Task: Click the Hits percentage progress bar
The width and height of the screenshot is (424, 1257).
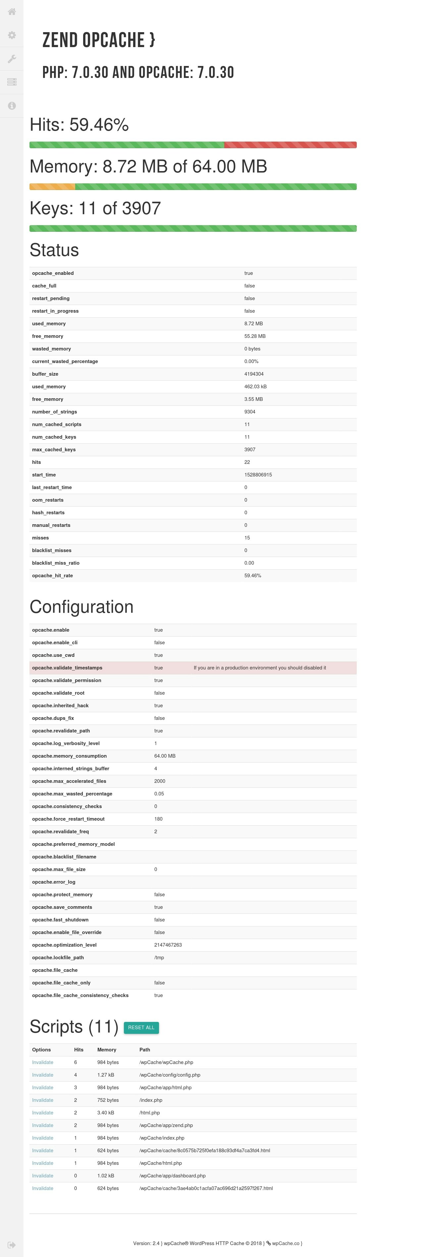Action: coord(193,145)
